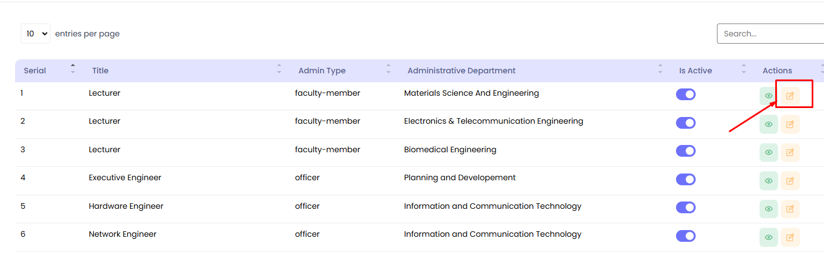View the Electronics & Telecommunication Engineering row
824x253 pixels.
769,124
